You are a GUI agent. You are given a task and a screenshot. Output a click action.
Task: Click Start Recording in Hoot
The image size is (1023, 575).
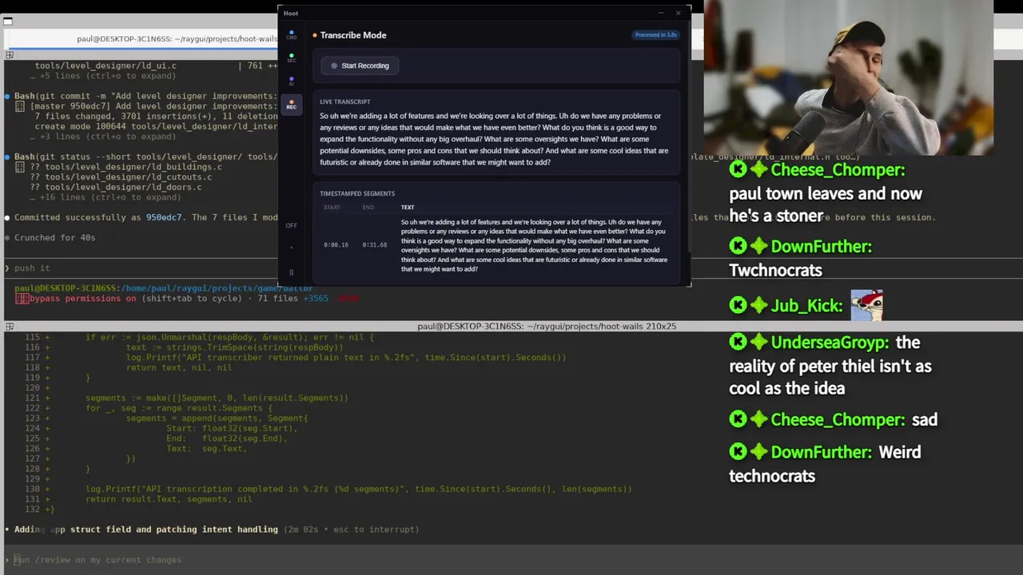(360, 65)
